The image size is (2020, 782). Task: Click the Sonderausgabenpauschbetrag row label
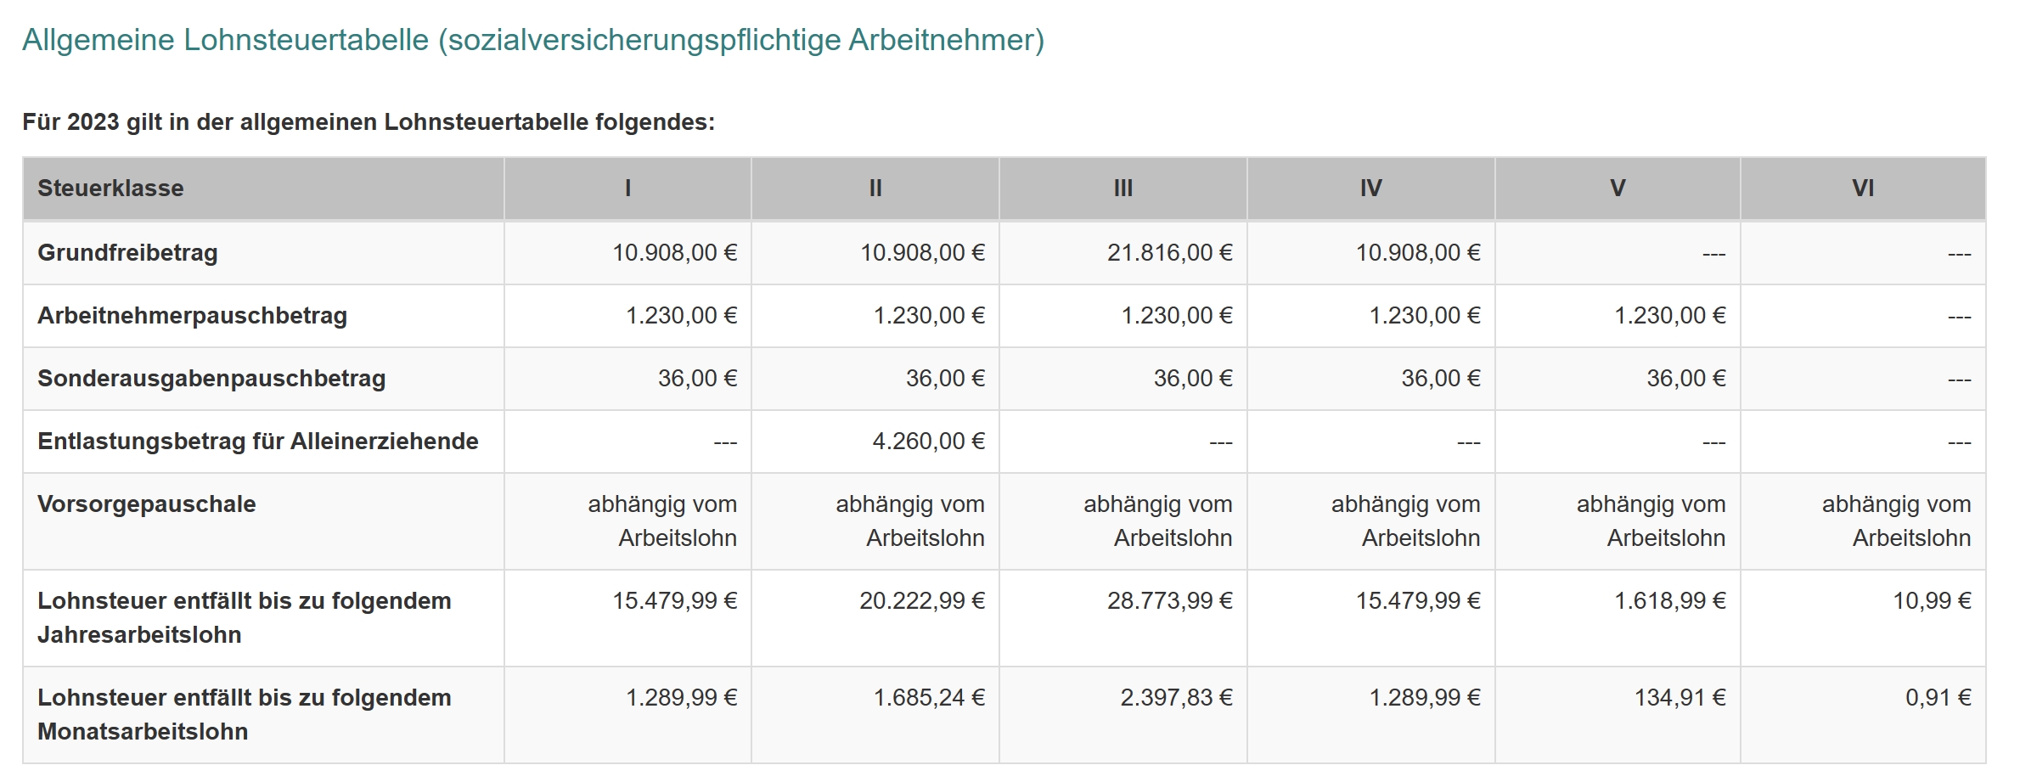pos(211,378)
